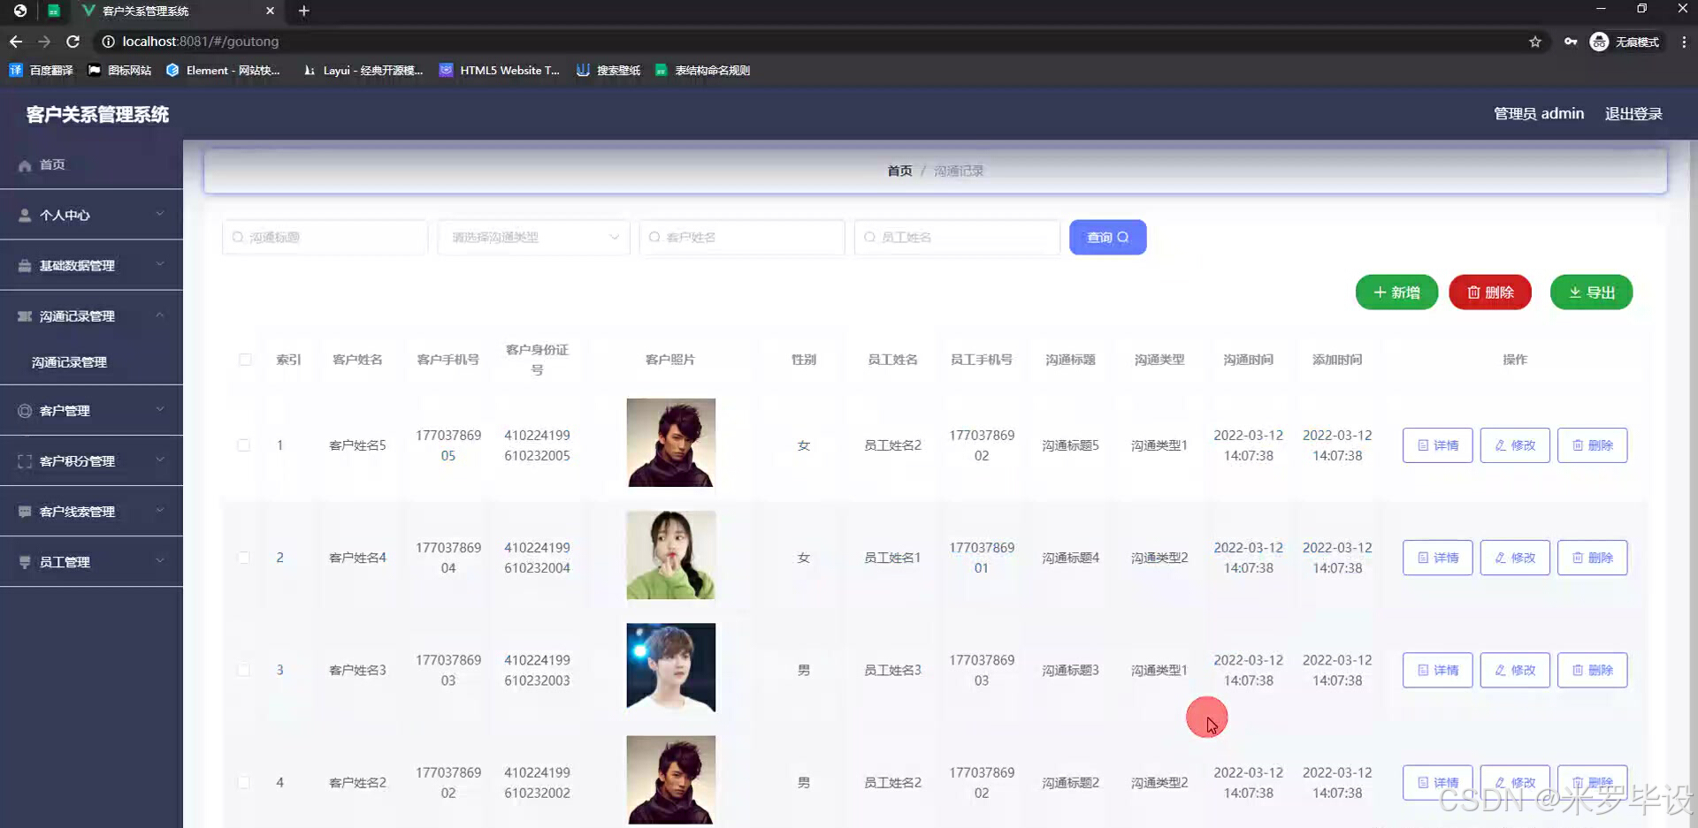Image resolution: width=1698 pixels, height=828 pixels.
Task: Check the row 4 checkbox for 客户姓名2
Action: click(x=243, y=782)
